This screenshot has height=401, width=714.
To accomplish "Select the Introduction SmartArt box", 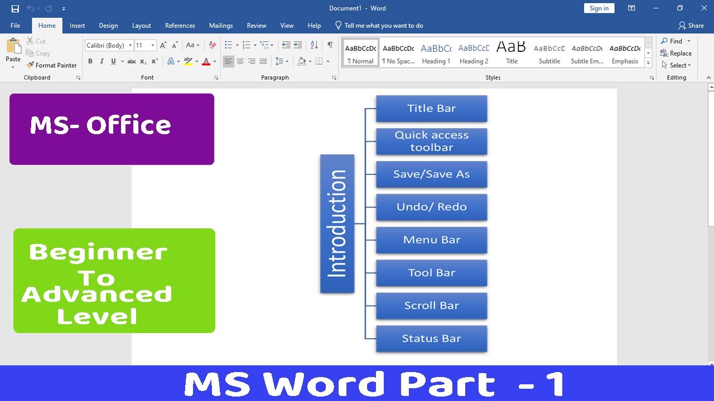I will (337, 224).
